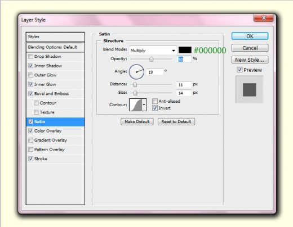Enable the Gradient Overlay checkbox
This screenshot has width=293, height=227.
(x=30, y=140)
